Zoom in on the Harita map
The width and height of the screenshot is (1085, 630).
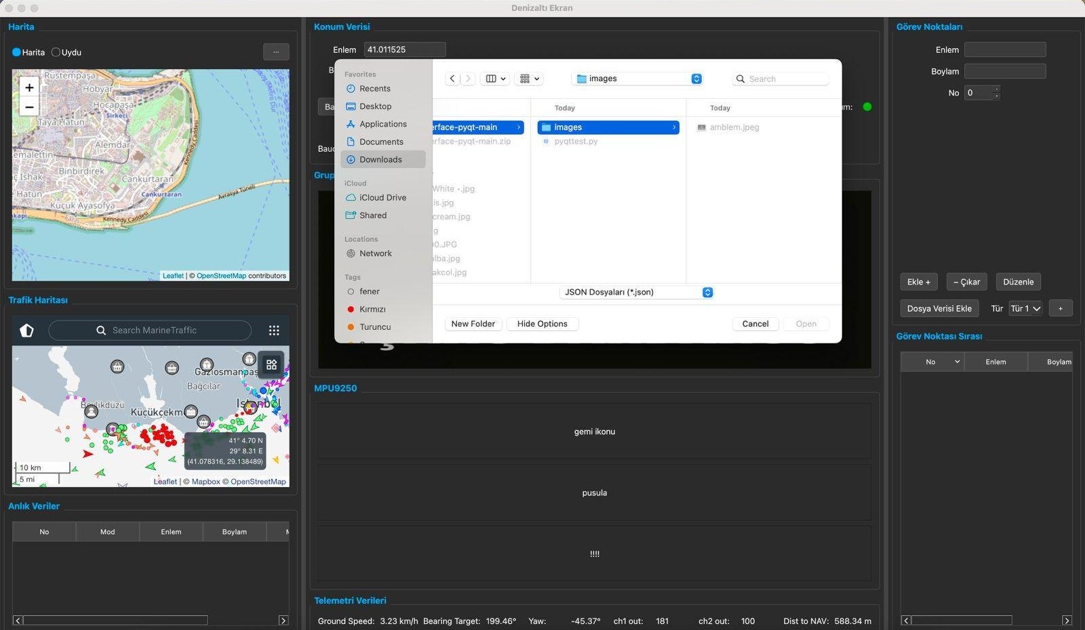click(x=29, y=87)
